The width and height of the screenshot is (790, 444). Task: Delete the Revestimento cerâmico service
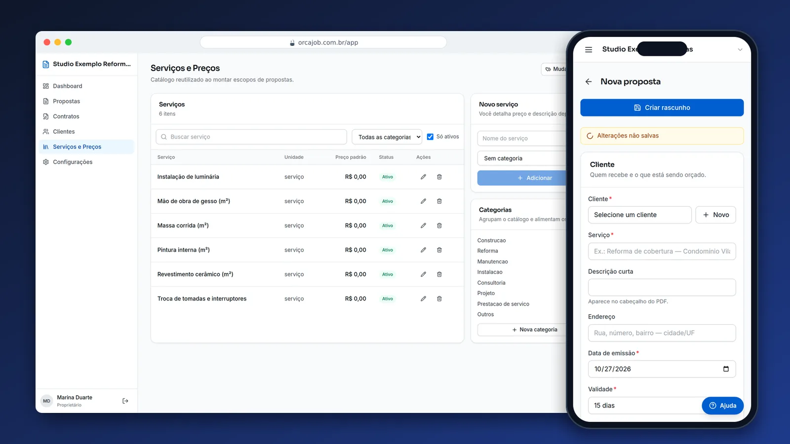coord(439,274)
